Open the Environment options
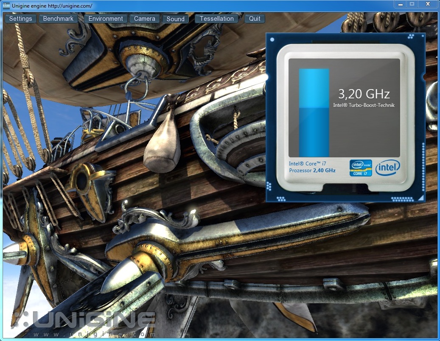The height and width of the screenshot is (341, 440). [106, 19]
